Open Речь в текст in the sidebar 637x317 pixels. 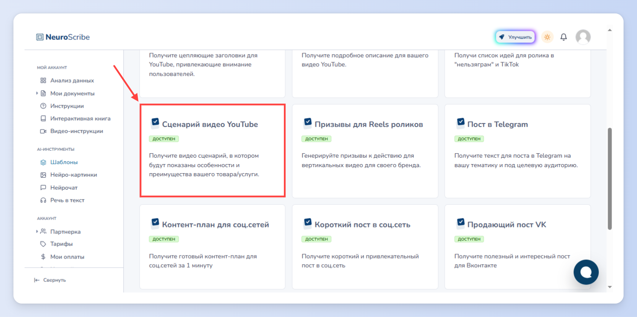68,201
